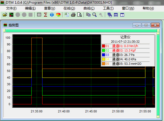Open the 曲线(C) menu
Viewport: 164px width, 121px height.
coord(89,8)
